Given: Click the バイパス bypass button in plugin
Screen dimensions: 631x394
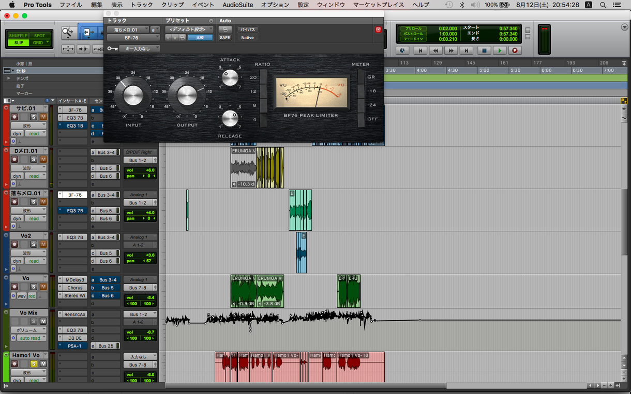Looking at the screenshot, I should point(247,30).
